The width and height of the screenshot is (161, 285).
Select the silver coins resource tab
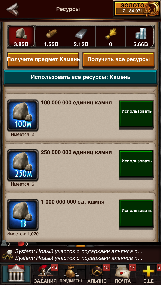tap(140, 37)
